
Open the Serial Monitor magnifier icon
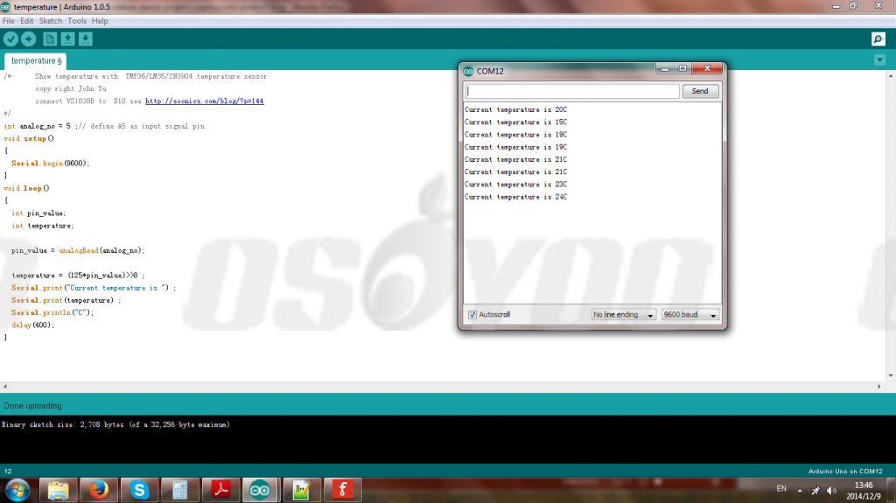coord(878,39)
